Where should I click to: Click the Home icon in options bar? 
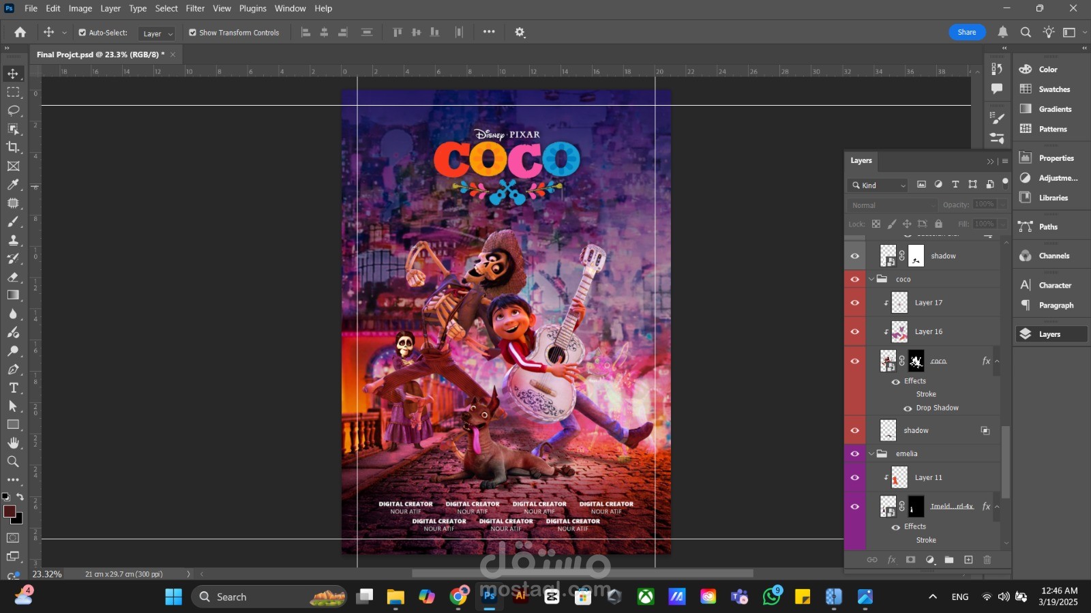tap(20, 32)
